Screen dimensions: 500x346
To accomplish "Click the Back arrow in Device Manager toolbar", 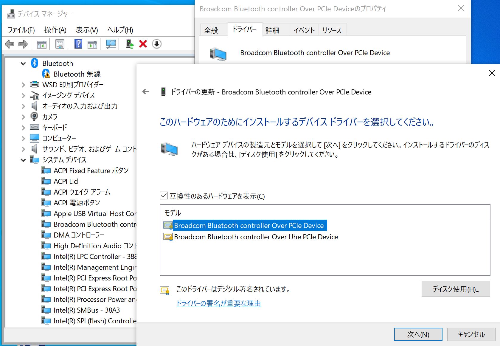I will (10, 44).
